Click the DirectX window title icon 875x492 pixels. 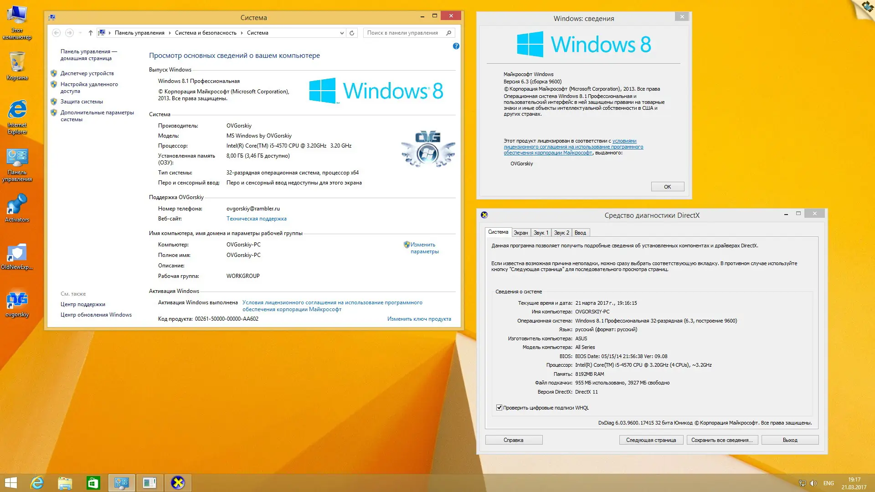click(484, 215)
